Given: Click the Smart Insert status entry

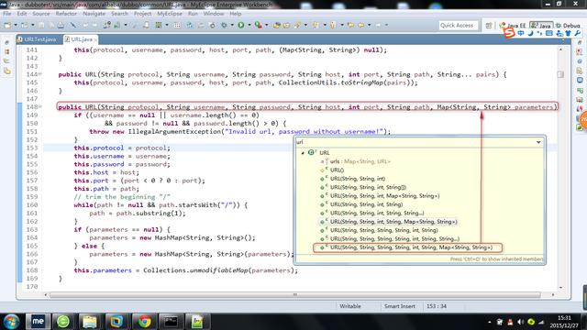Looking at the screenshot, I should point(400,306).
